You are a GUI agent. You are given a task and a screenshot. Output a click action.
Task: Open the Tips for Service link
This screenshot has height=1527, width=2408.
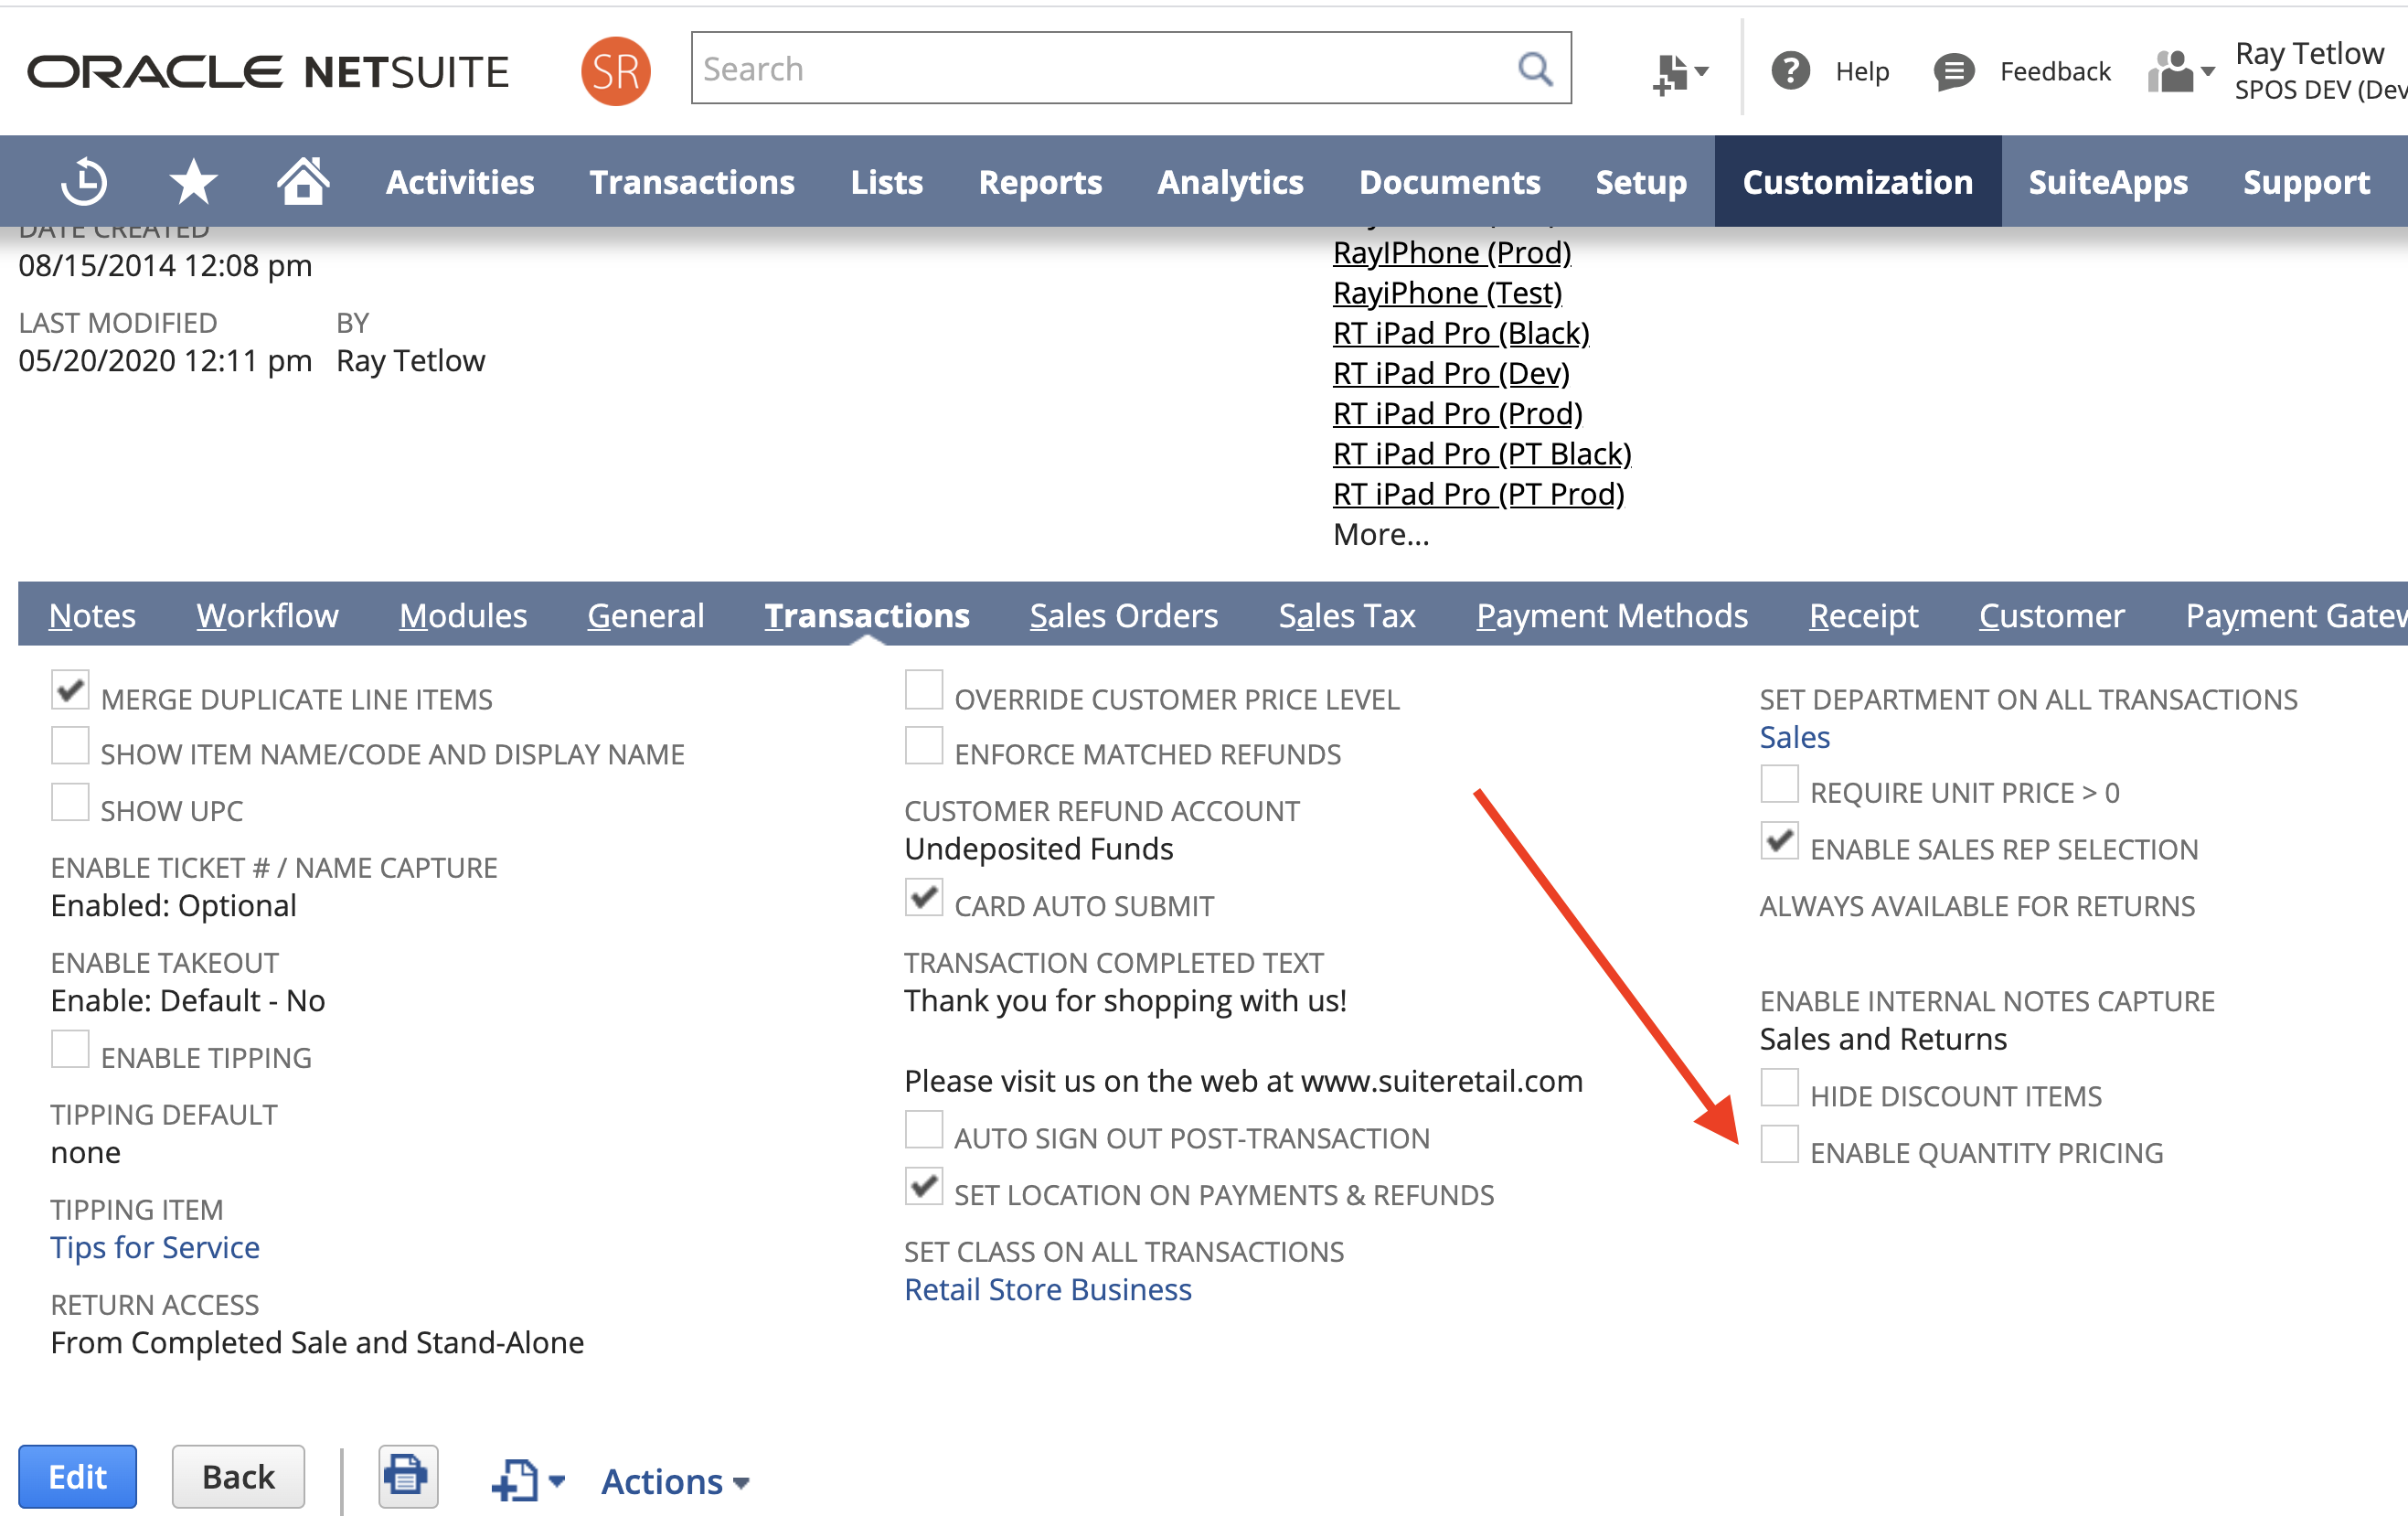click(155, 1247)
